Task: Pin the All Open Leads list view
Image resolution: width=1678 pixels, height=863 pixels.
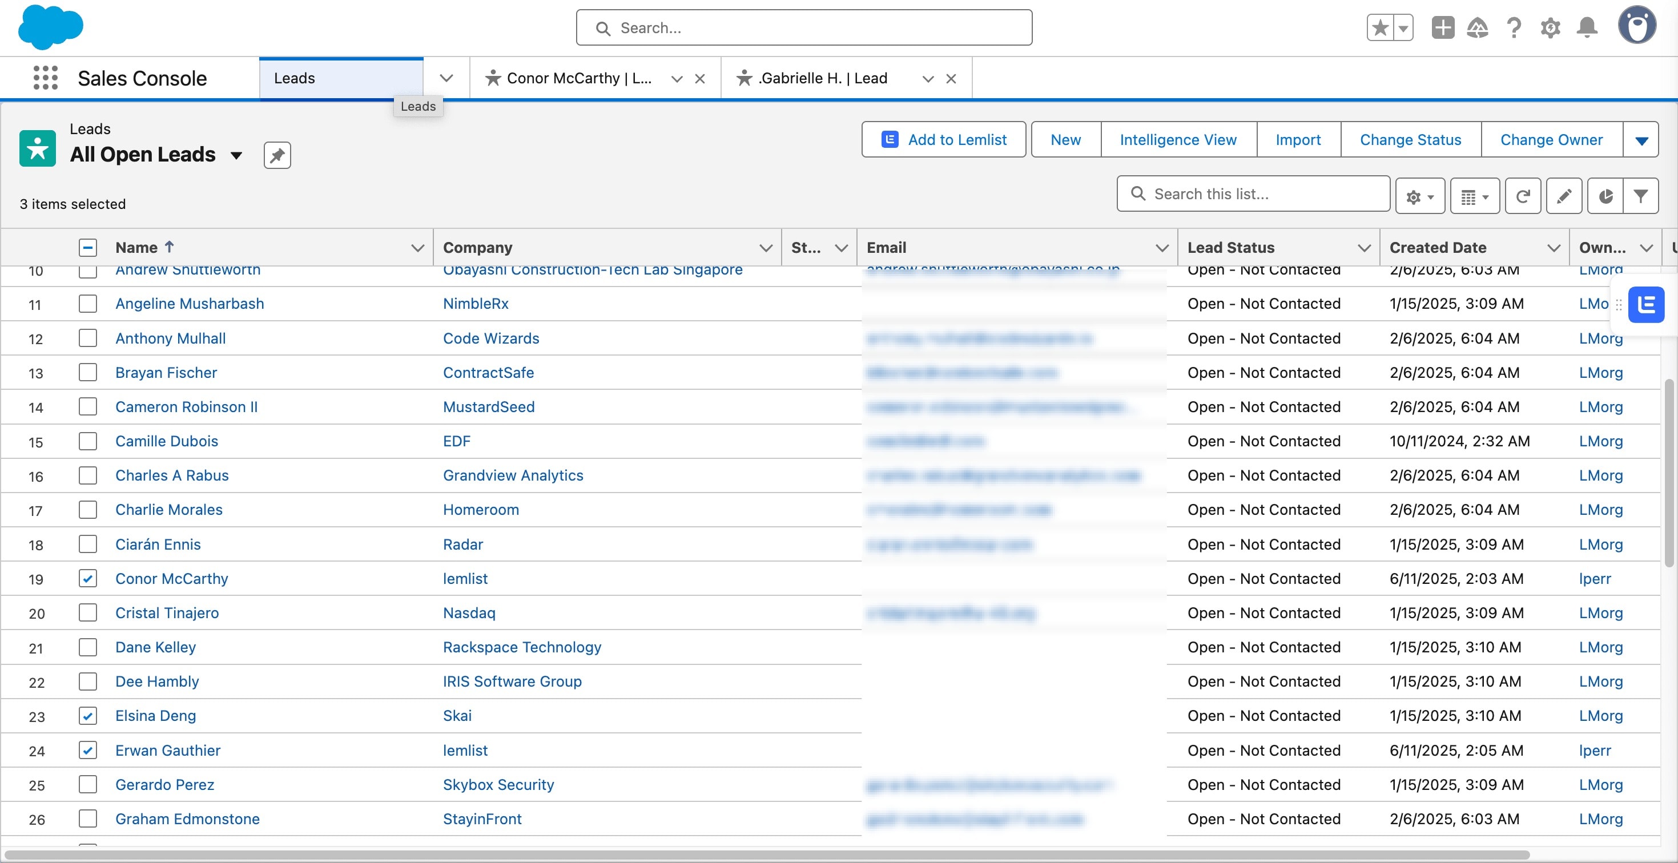Action: click(x=277, y=155)
